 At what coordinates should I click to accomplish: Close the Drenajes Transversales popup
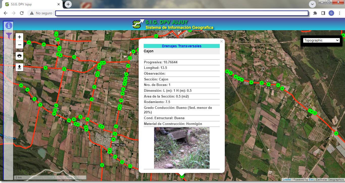click(x=221, y=41)
